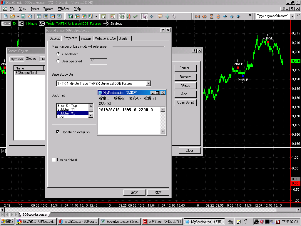Click the speech bubble hint icon

pyautogui.click(x=160, y=16)
